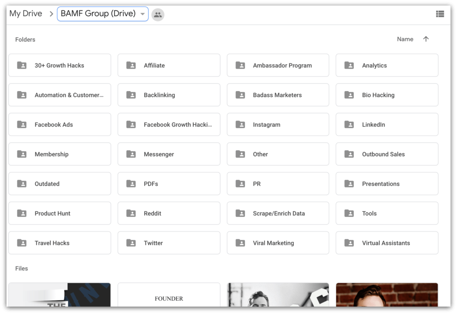Click the LinkedIn folder icon
457x314 pixels.
(349, 124)
